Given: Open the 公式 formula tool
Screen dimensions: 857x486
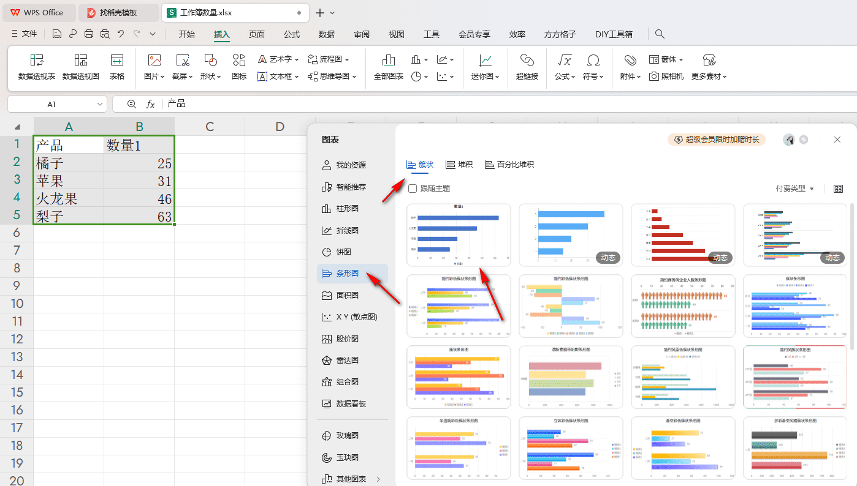Looking at the screenshot, I should [565, 67].
